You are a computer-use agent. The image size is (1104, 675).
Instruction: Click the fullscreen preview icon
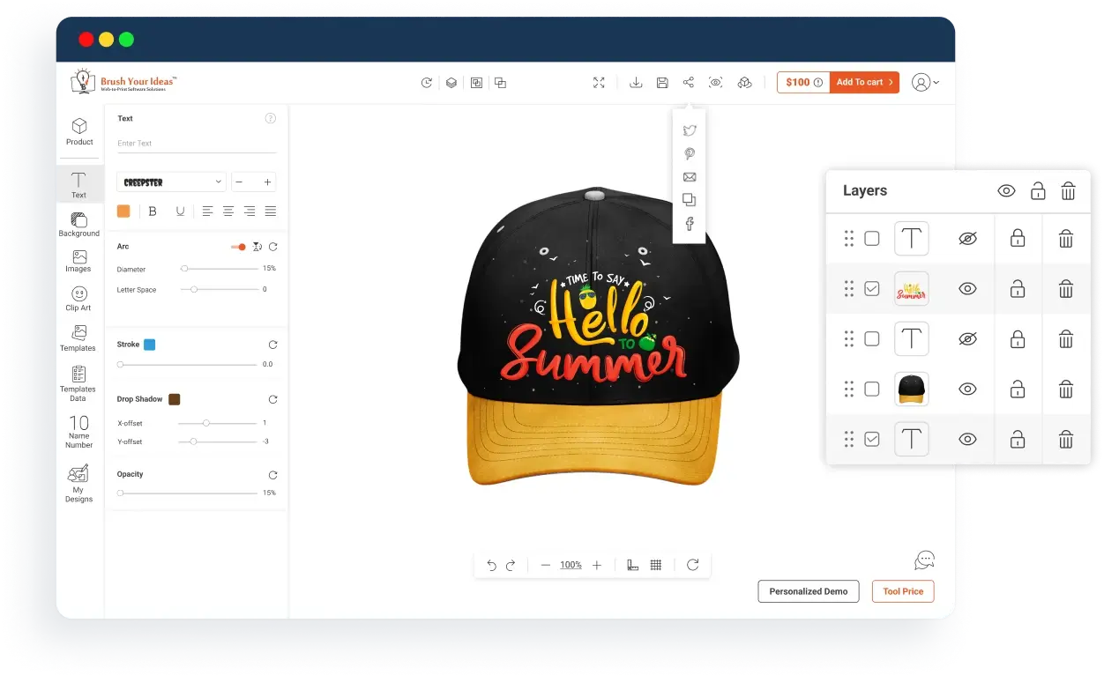(x=599, y=82)
